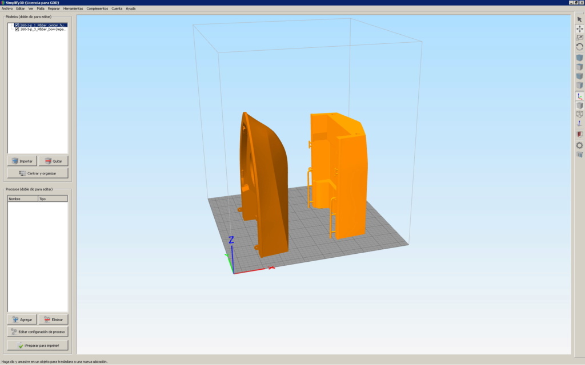This screenshot has width=585, height=365.
Task: Uncheck the 260-1-p_1 center hull model checkbox
Action: [x=17, y=25]
